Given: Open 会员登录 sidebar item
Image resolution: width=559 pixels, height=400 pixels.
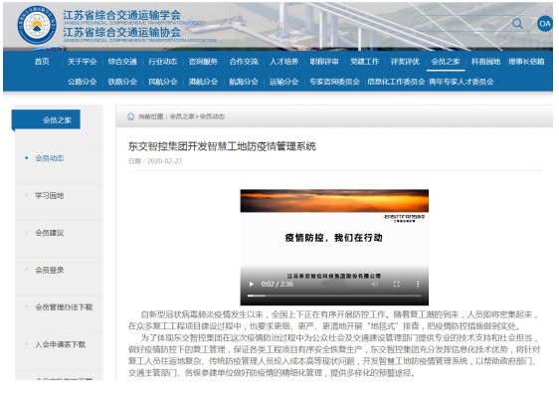Looking at the screenshot, I should pos(49,271).
